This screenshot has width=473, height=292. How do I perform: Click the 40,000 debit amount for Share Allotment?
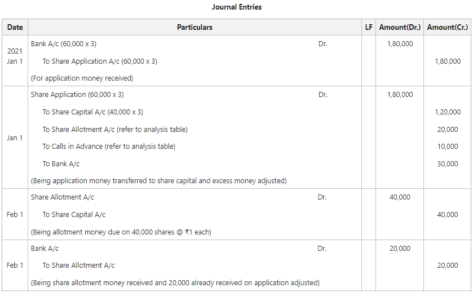coord(400,197)
